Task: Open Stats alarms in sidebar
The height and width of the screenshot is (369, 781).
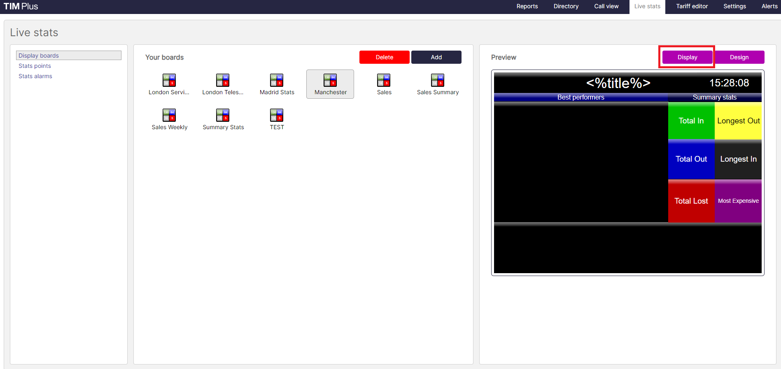Action: tap(35, 76)
